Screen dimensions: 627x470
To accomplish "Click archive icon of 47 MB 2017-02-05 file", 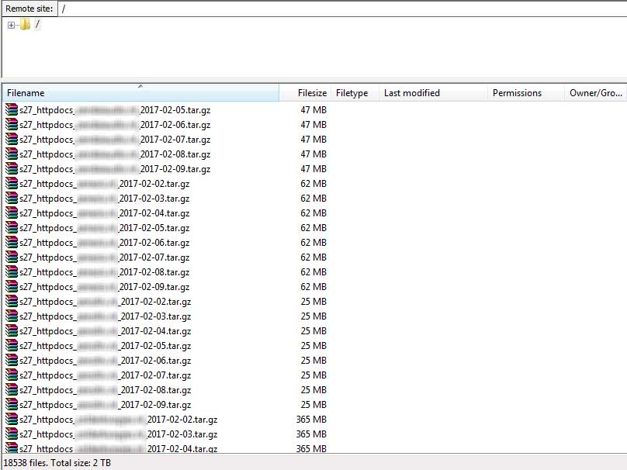I will (11, 110).
